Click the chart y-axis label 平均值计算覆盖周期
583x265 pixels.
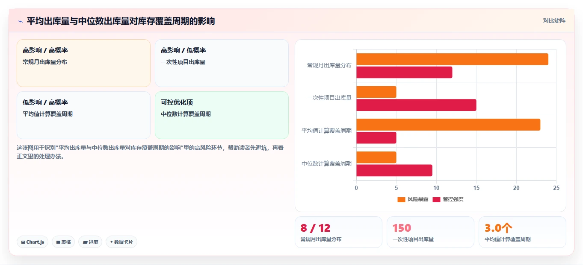point(327,131)
